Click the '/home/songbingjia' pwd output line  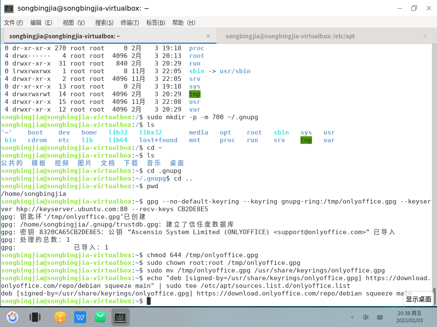point(33,194)
